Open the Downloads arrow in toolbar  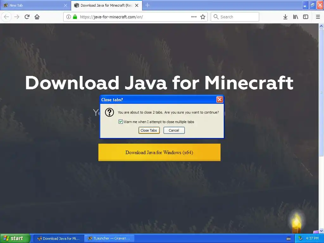[x=285, y=17]
